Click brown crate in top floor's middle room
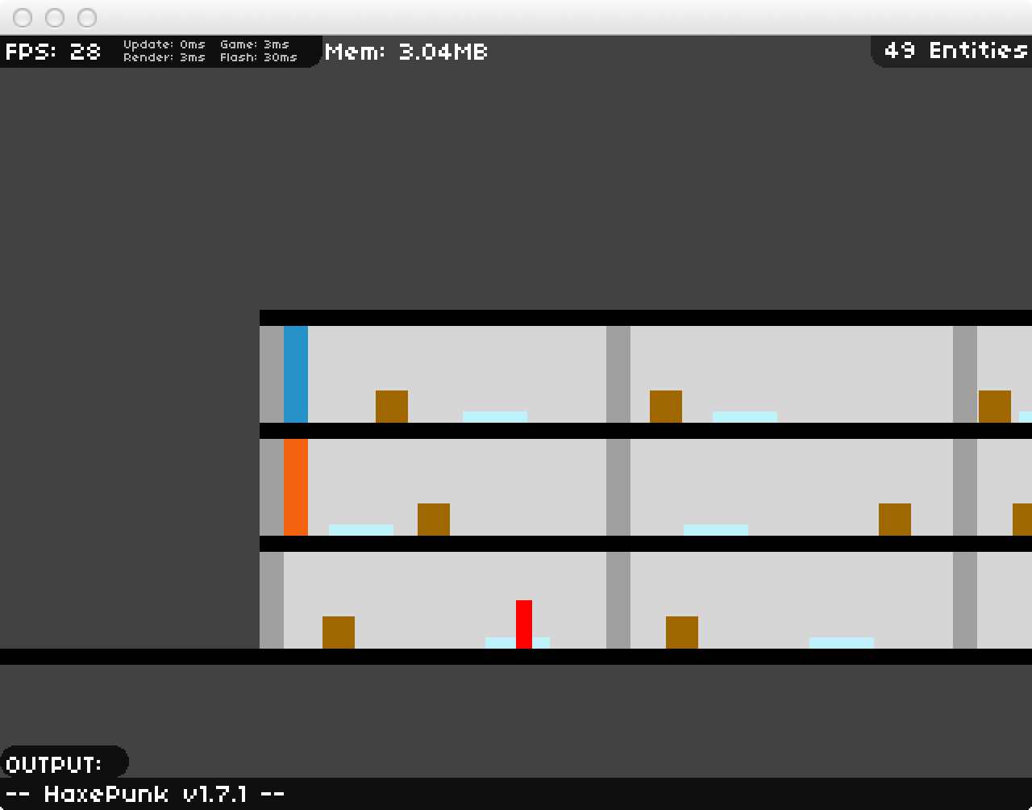Image resolution: width=1032 pixels, height=810 pixels. point(666,407)
